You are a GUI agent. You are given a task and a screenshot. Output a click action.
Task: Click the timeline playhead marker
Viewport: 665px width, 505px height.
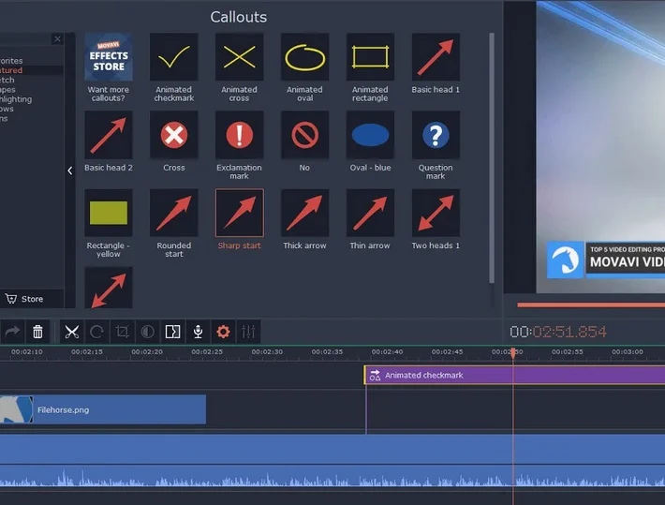pos(513,353)
